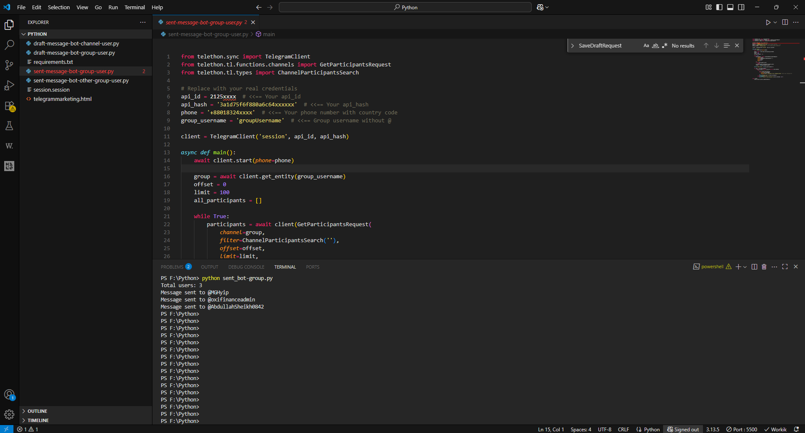Open the Manage gear settings

coord(9,415)
